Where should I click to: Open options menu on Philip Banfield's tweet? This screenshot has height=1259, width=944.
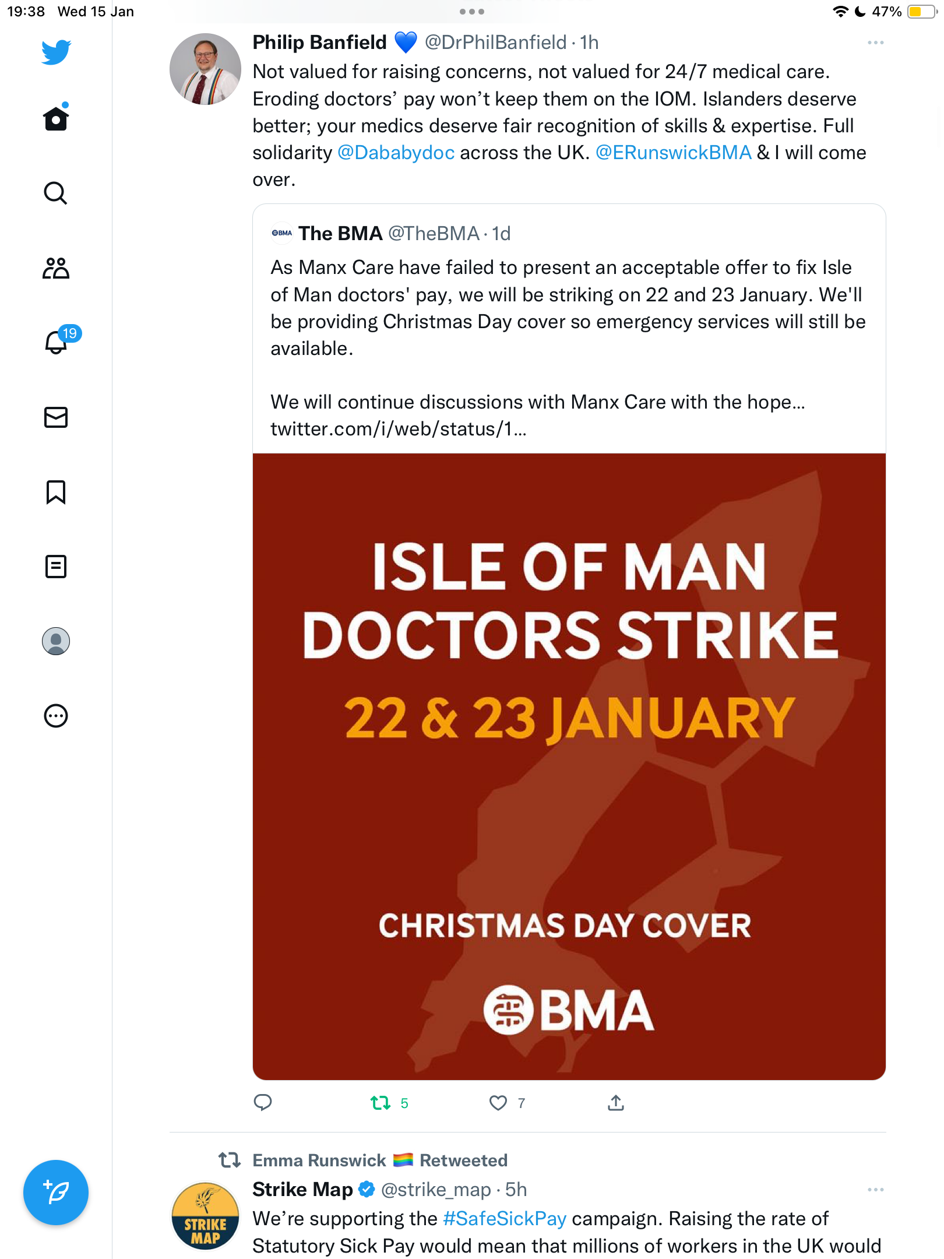click(x=875, y=43)
